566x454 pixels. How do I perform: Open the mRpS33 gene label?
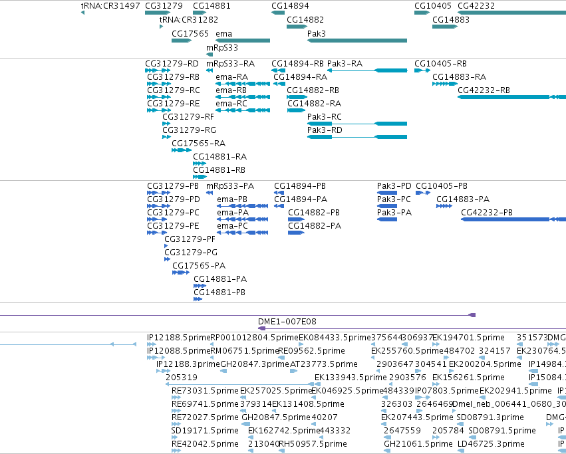[x=222, y=48]
